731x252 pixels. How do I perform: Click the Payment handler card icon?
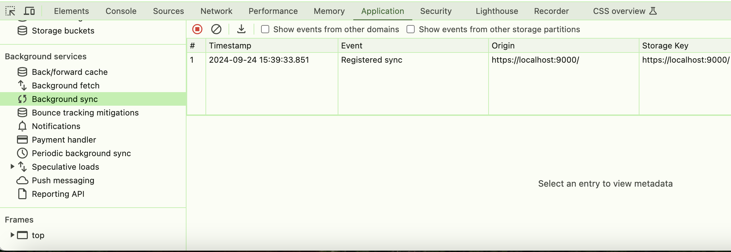pyautogui.click(x=22, y=140)
